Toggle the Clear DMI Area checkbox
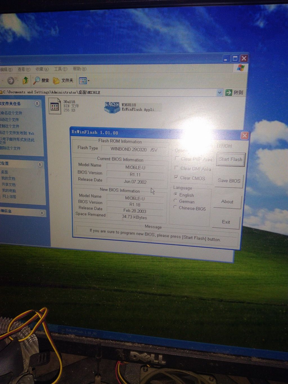Screen dimensions: 288x384 click(x=176, y=168)
